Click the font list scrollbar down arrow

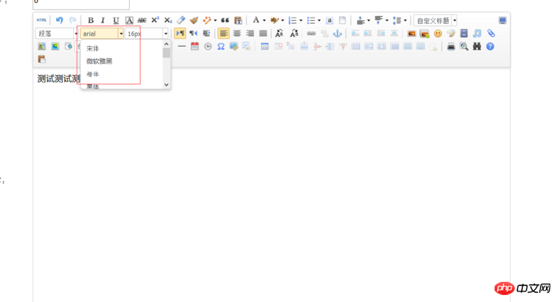(166, 84)
